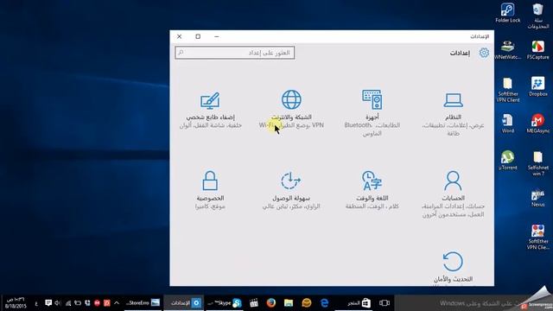
Task: Open µTorrent desktop shortcut
Action: 507,161
